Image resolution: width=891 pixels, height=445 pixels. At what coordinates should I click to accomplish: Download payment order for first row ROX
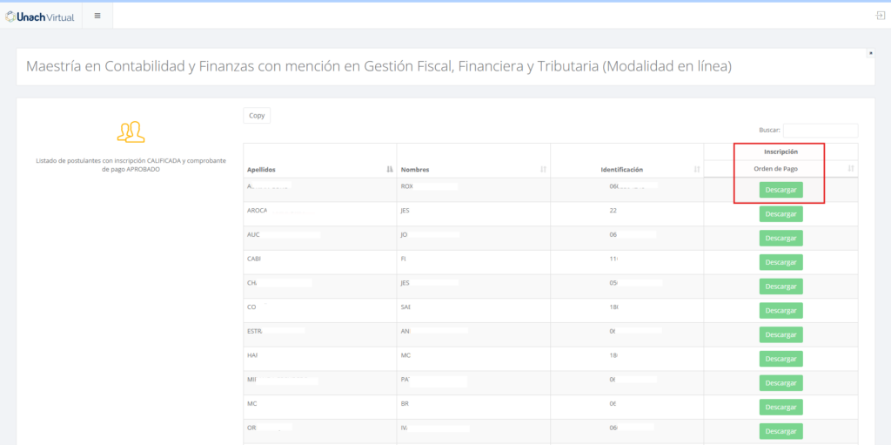coord(780,190)
